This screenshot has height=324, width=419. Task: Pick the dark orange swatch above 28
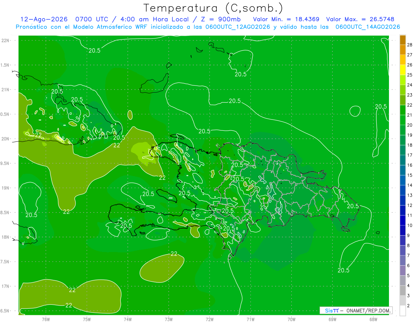pos(403,40)
